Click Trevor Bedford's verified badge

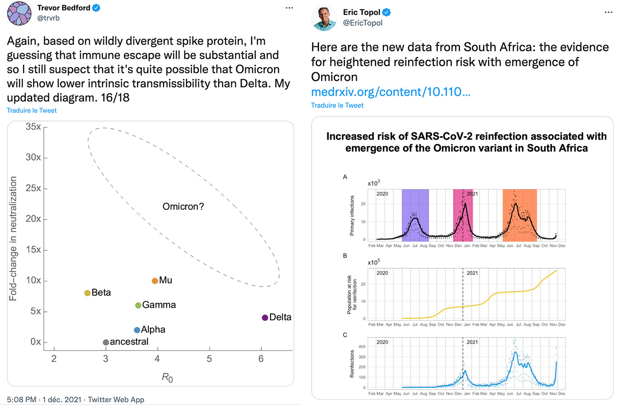[96, 8]
